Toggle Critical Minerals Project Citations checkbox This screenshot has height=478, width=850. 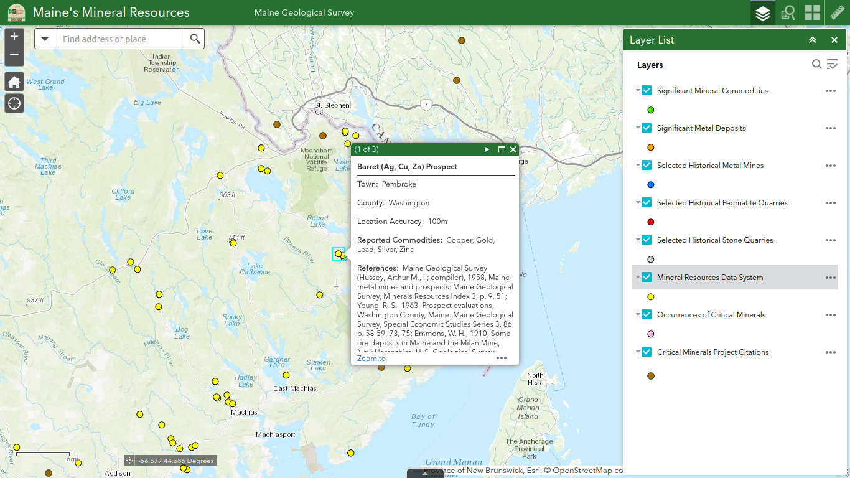click(x=647, y=352)
